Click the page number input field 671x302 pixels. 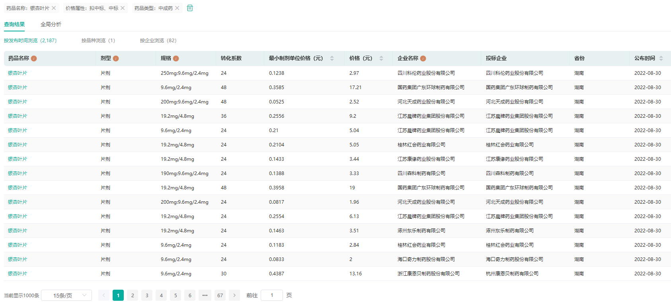pyautogui.click(x=272, y=295)
